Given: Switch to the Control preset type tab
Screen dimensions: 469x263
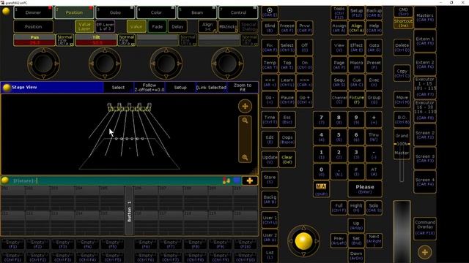Looking at the screenshot, I should pos(238,12).
